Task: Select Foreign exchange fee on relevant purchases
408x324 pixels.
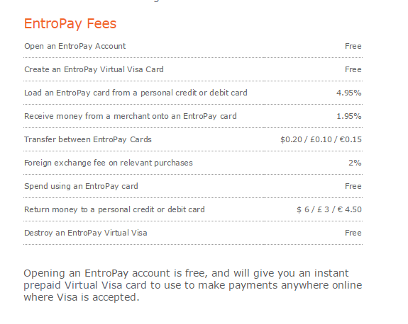Action: tap(109, 163)
